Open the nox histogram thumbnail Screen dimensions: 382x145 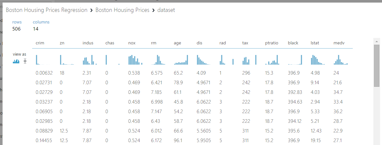coord(136,60)
